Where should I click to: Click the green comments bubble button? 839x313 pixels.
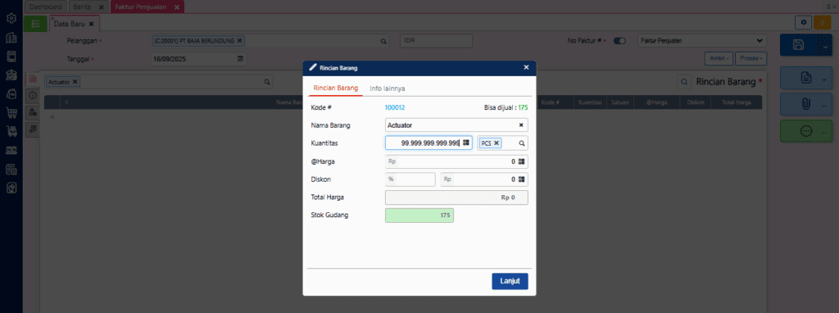(x=806, y=131)
